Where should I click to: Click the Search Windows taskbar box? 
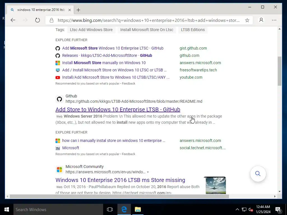(x=58, y=209)
